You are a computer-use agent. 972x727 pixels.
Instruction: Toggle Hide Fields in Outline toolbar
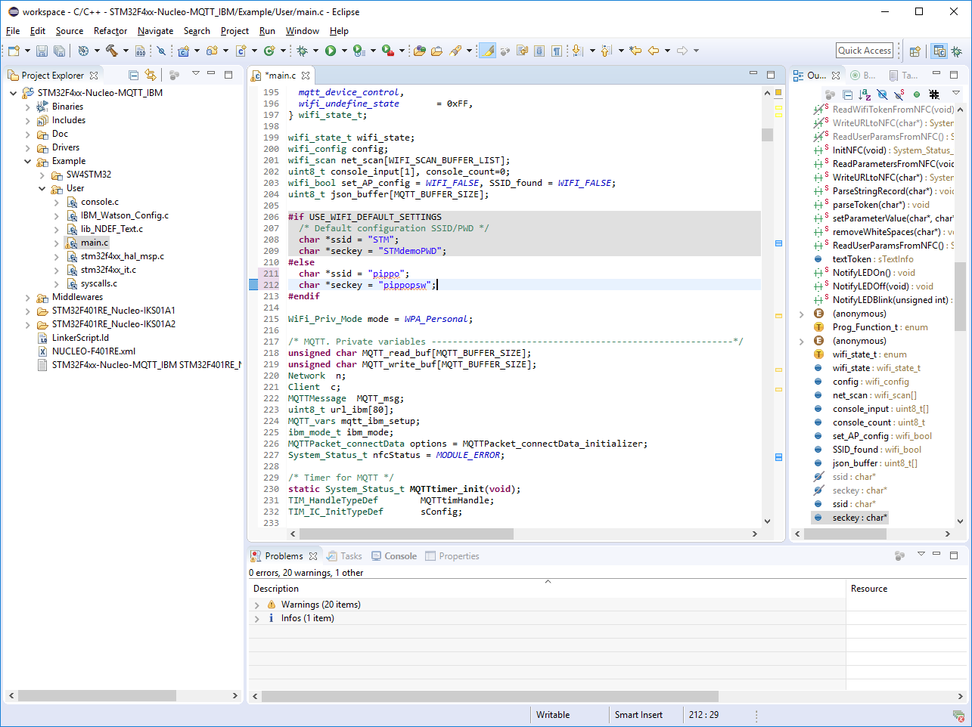click(882, 94)
